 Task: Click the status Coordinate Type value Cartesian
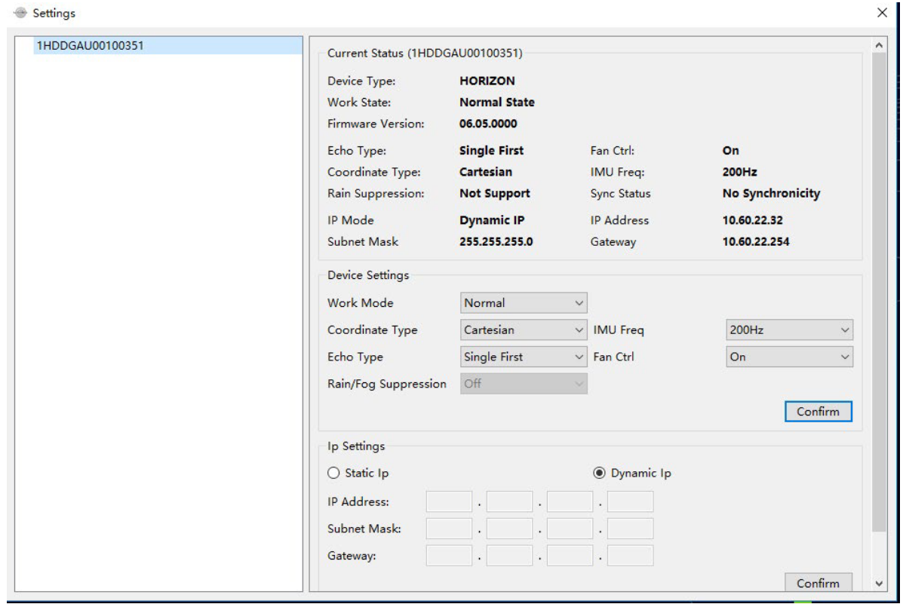click(486, 172)
